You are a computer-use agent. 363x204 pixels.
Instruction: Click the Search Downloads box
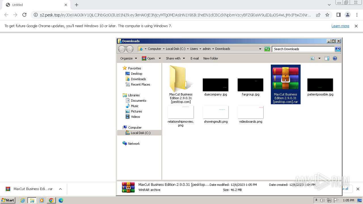pos(303,49)
